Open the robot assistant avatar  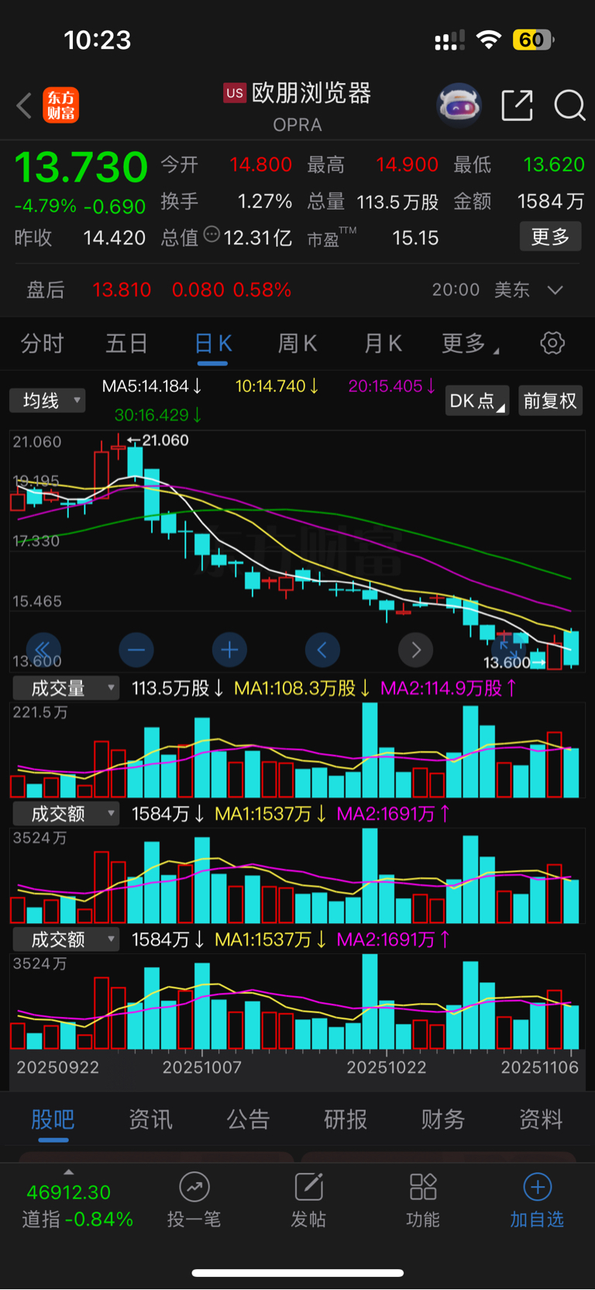[x=459, y=105]
